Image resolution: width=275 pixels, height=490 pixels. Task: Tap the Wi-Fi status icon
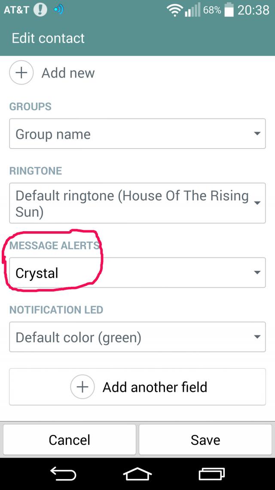(175, 10)
